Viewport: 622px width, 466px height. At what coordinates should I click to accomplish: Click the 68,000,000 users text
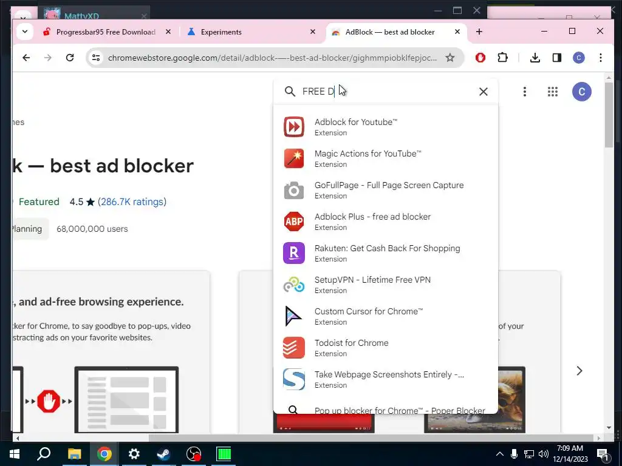click(x=92, y=229)
